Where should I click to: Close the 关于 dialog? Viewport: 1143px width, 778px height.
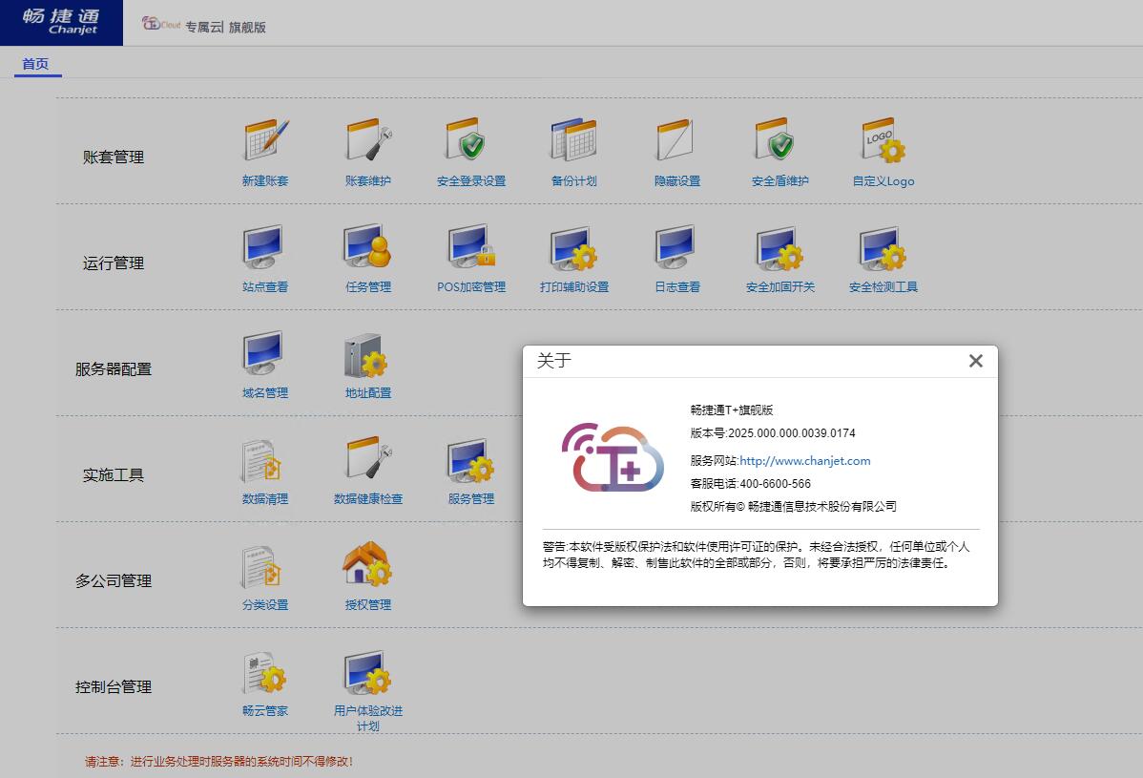pos(976,361)
